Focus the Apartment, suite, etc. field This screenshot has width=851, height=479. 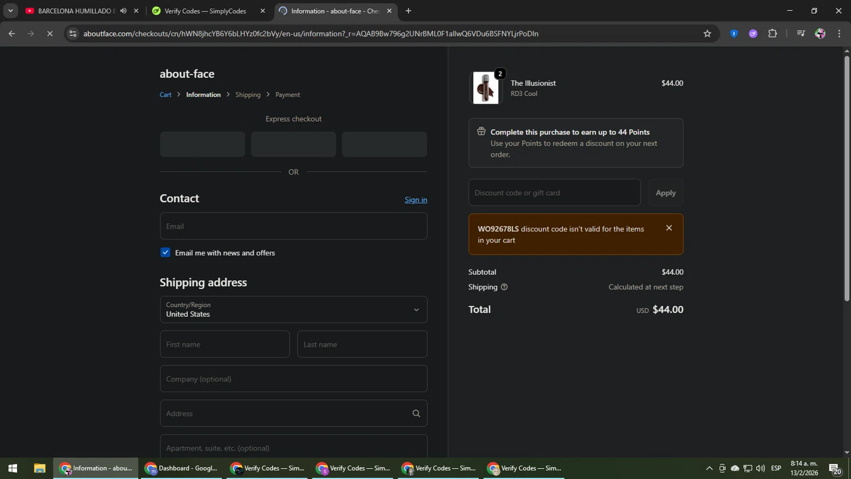[x=293, y=447]
